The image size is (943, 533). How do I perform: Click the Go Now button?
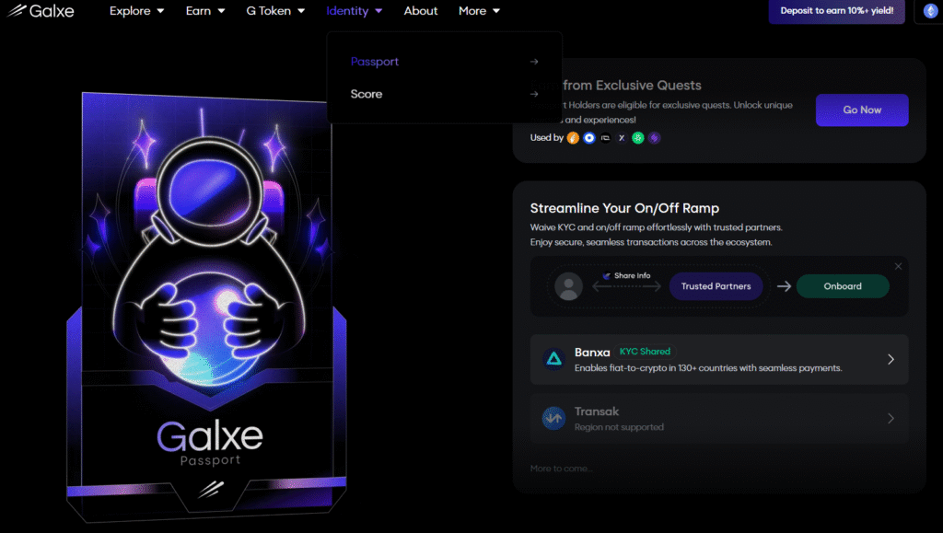tap(862, 110)
